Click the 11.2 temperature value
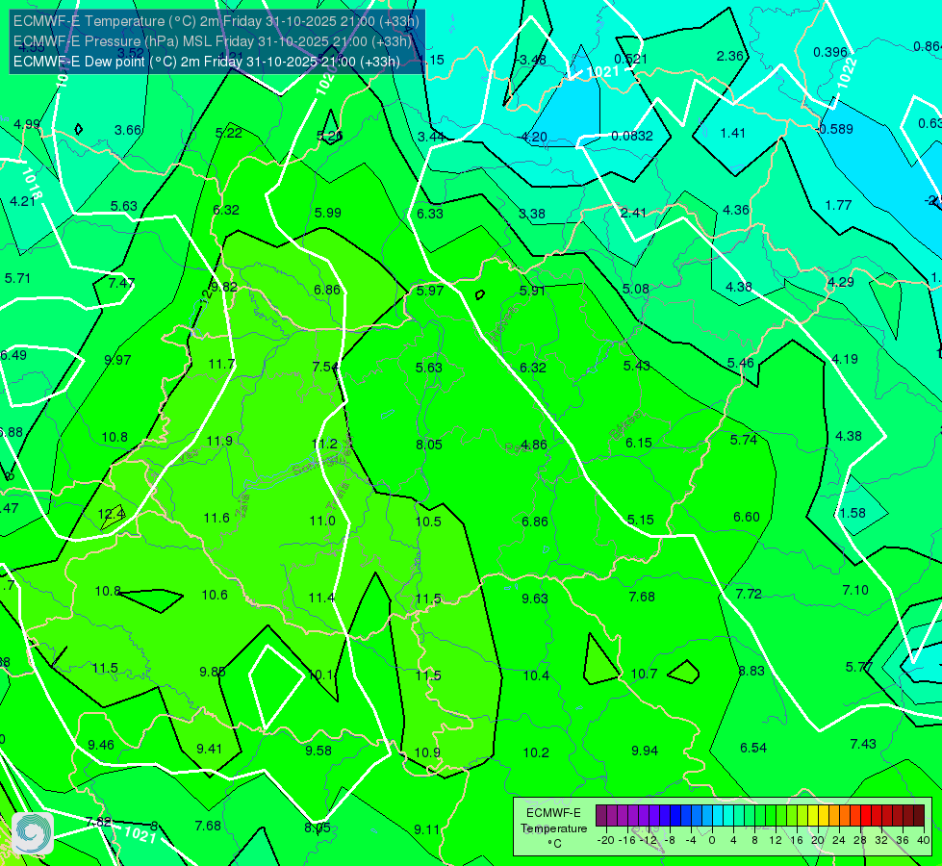The image size is (942, 866). (324, 445)
